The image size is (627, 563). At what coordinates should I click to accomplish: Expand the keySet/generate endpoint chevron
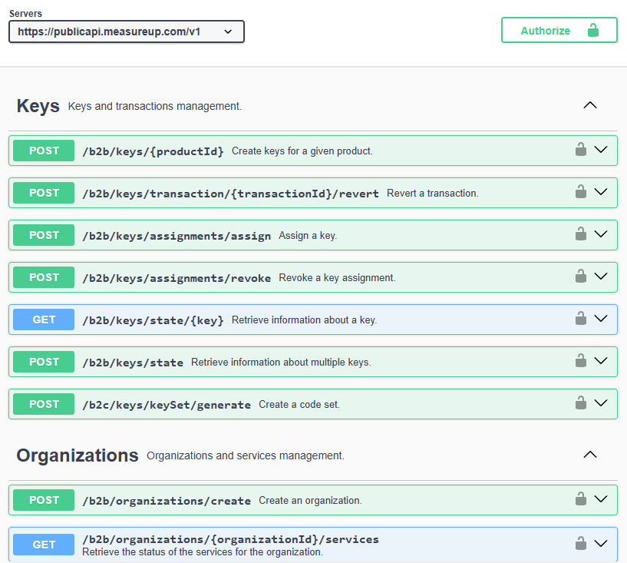[601, 403]
